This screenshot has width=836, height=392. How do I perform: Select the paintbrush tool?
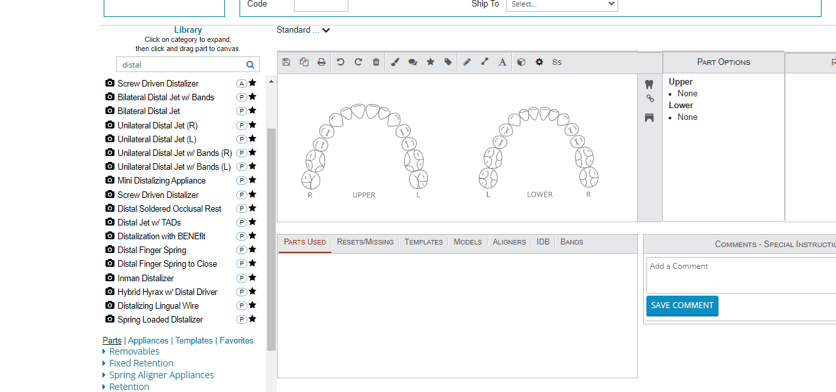point(395,62)
